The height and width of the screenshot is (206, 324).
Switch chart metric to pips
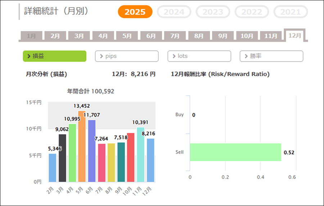click(x=127, y=56)
